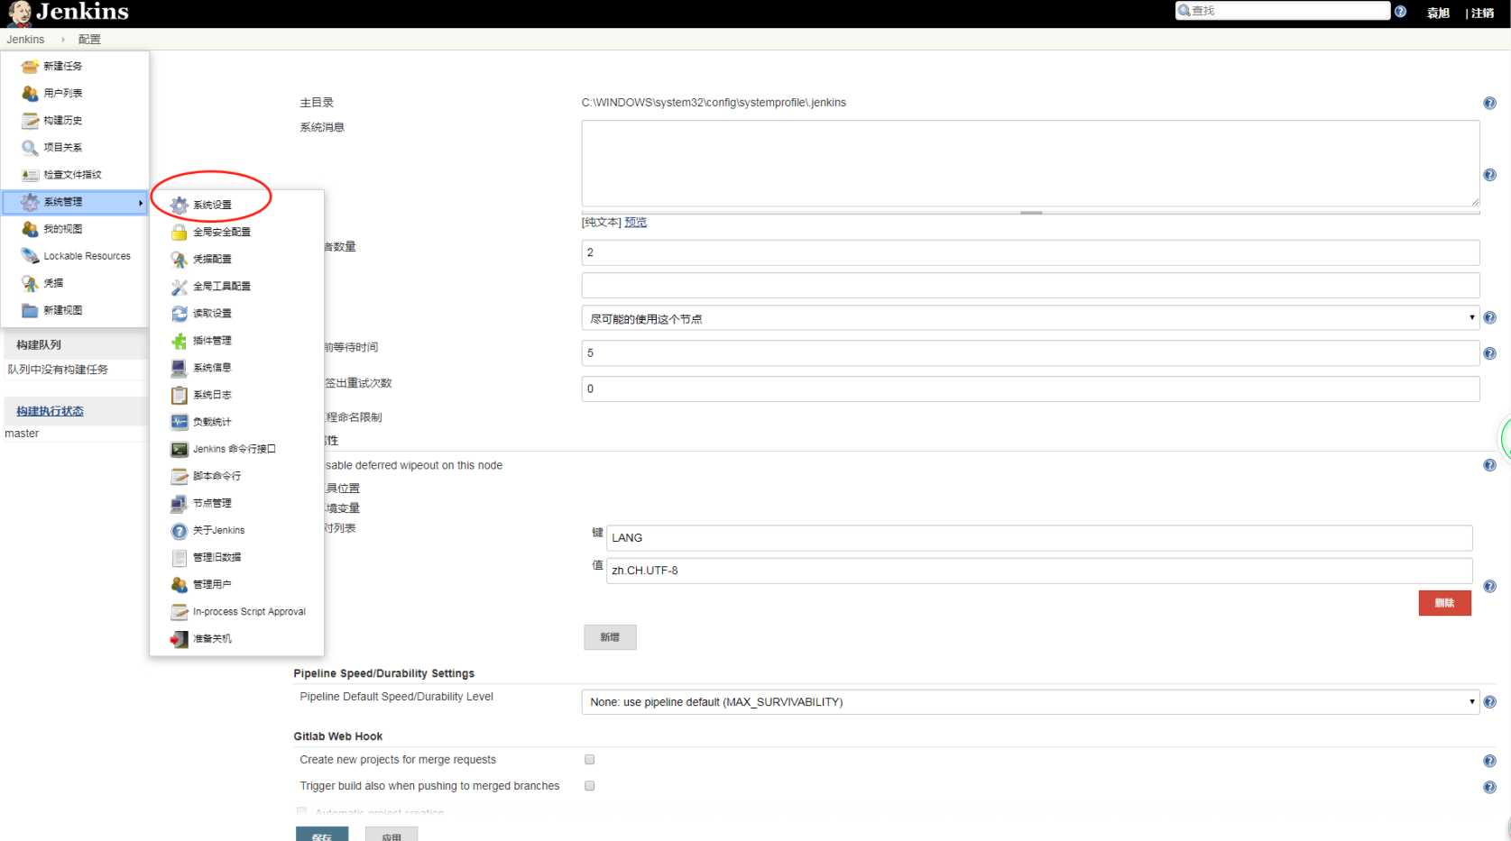Click the 新建视图 folder icon

coord(30,310)
